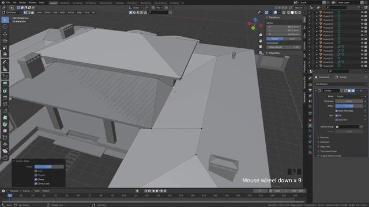369x207 pixels.
Task: Select the Transform tool
Action: click(x=5, y=55)
